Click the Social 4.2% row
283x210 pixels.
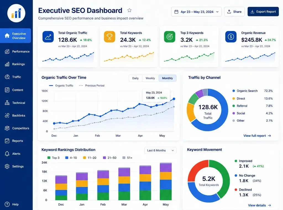[x=253, y=113]
